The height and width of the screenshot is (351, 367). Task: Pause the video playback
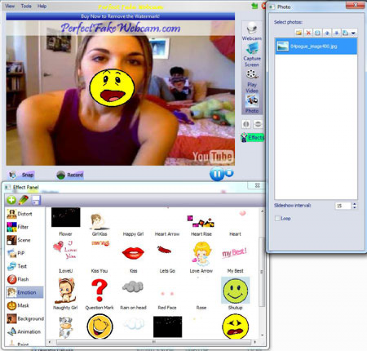point(217,174)
